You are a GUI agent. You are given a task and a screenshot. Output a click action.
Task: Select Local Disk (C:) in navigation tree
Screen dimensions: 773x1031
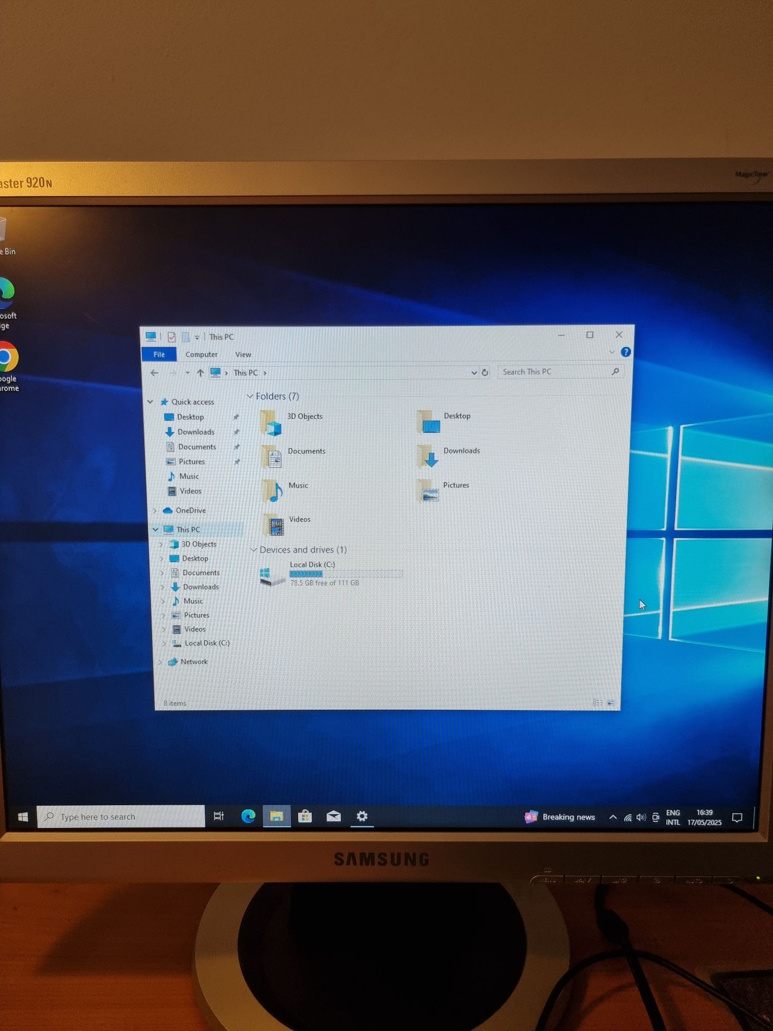(x=207, y=643)
